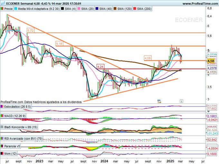Image resolution: width=219 pixels, height=164 pixels.
Task: Click the 4,1721 SMA value tag
Action: point(212,72)
